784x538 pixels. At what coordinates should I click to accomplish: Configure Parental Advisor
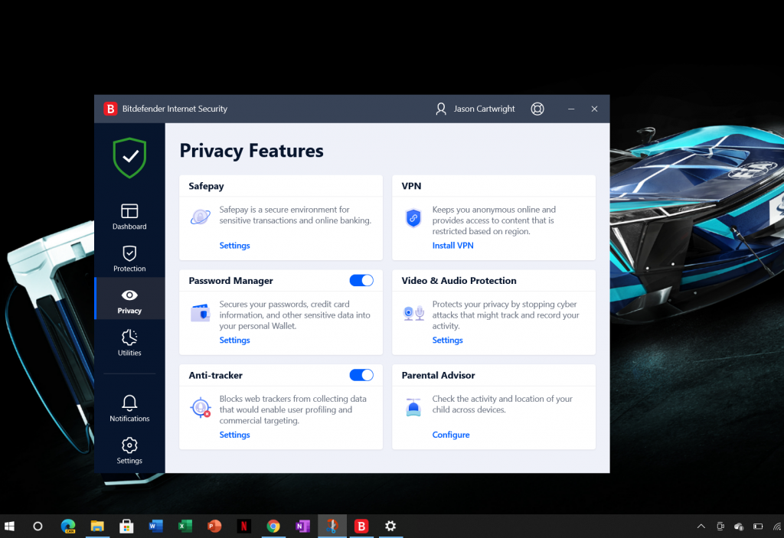coord(451,434)
